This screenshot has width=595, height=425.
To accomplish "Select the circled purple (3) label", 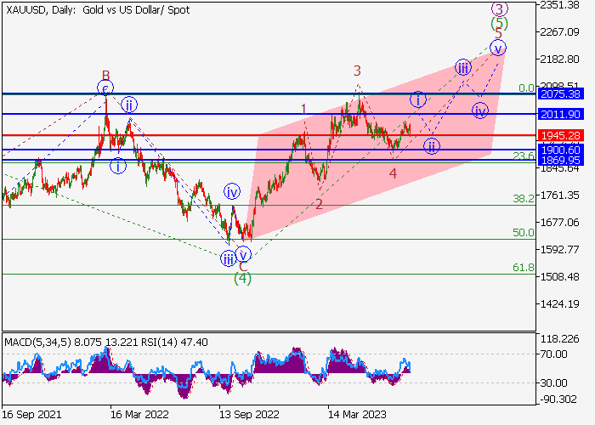I will click(x=500, y=8).
